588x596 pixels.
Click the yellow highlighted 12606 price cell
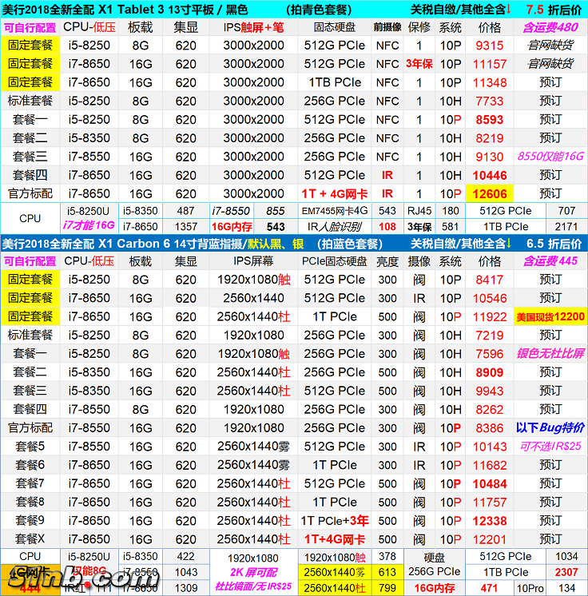(490, 194)
